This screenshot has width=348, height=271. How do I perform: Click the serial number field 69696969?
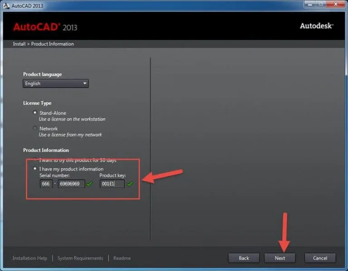tap(72, 184)
